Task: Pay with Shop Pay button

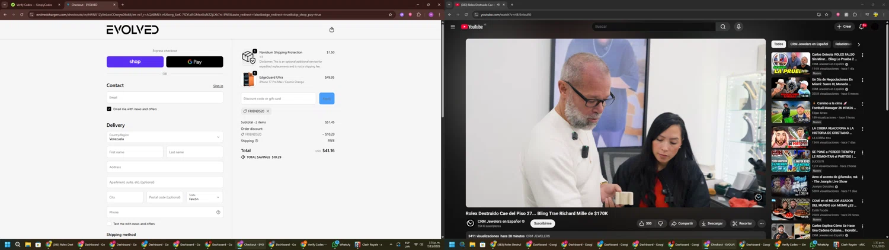Action: pyautogui.click(x=135, y=62)
